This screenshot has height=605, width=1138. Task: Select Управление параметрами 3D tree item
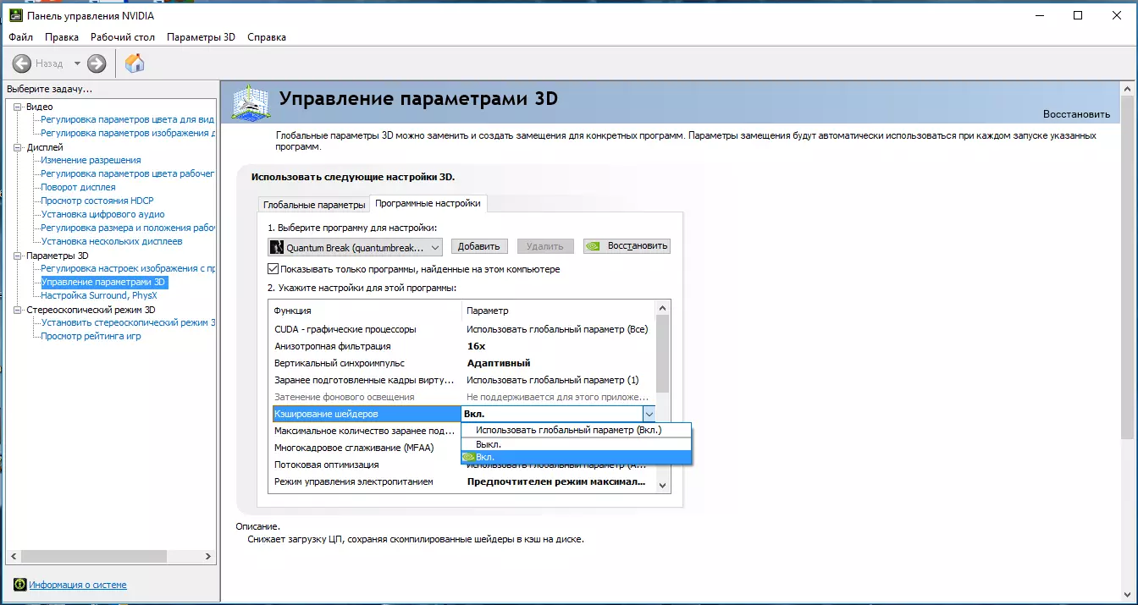104,282
